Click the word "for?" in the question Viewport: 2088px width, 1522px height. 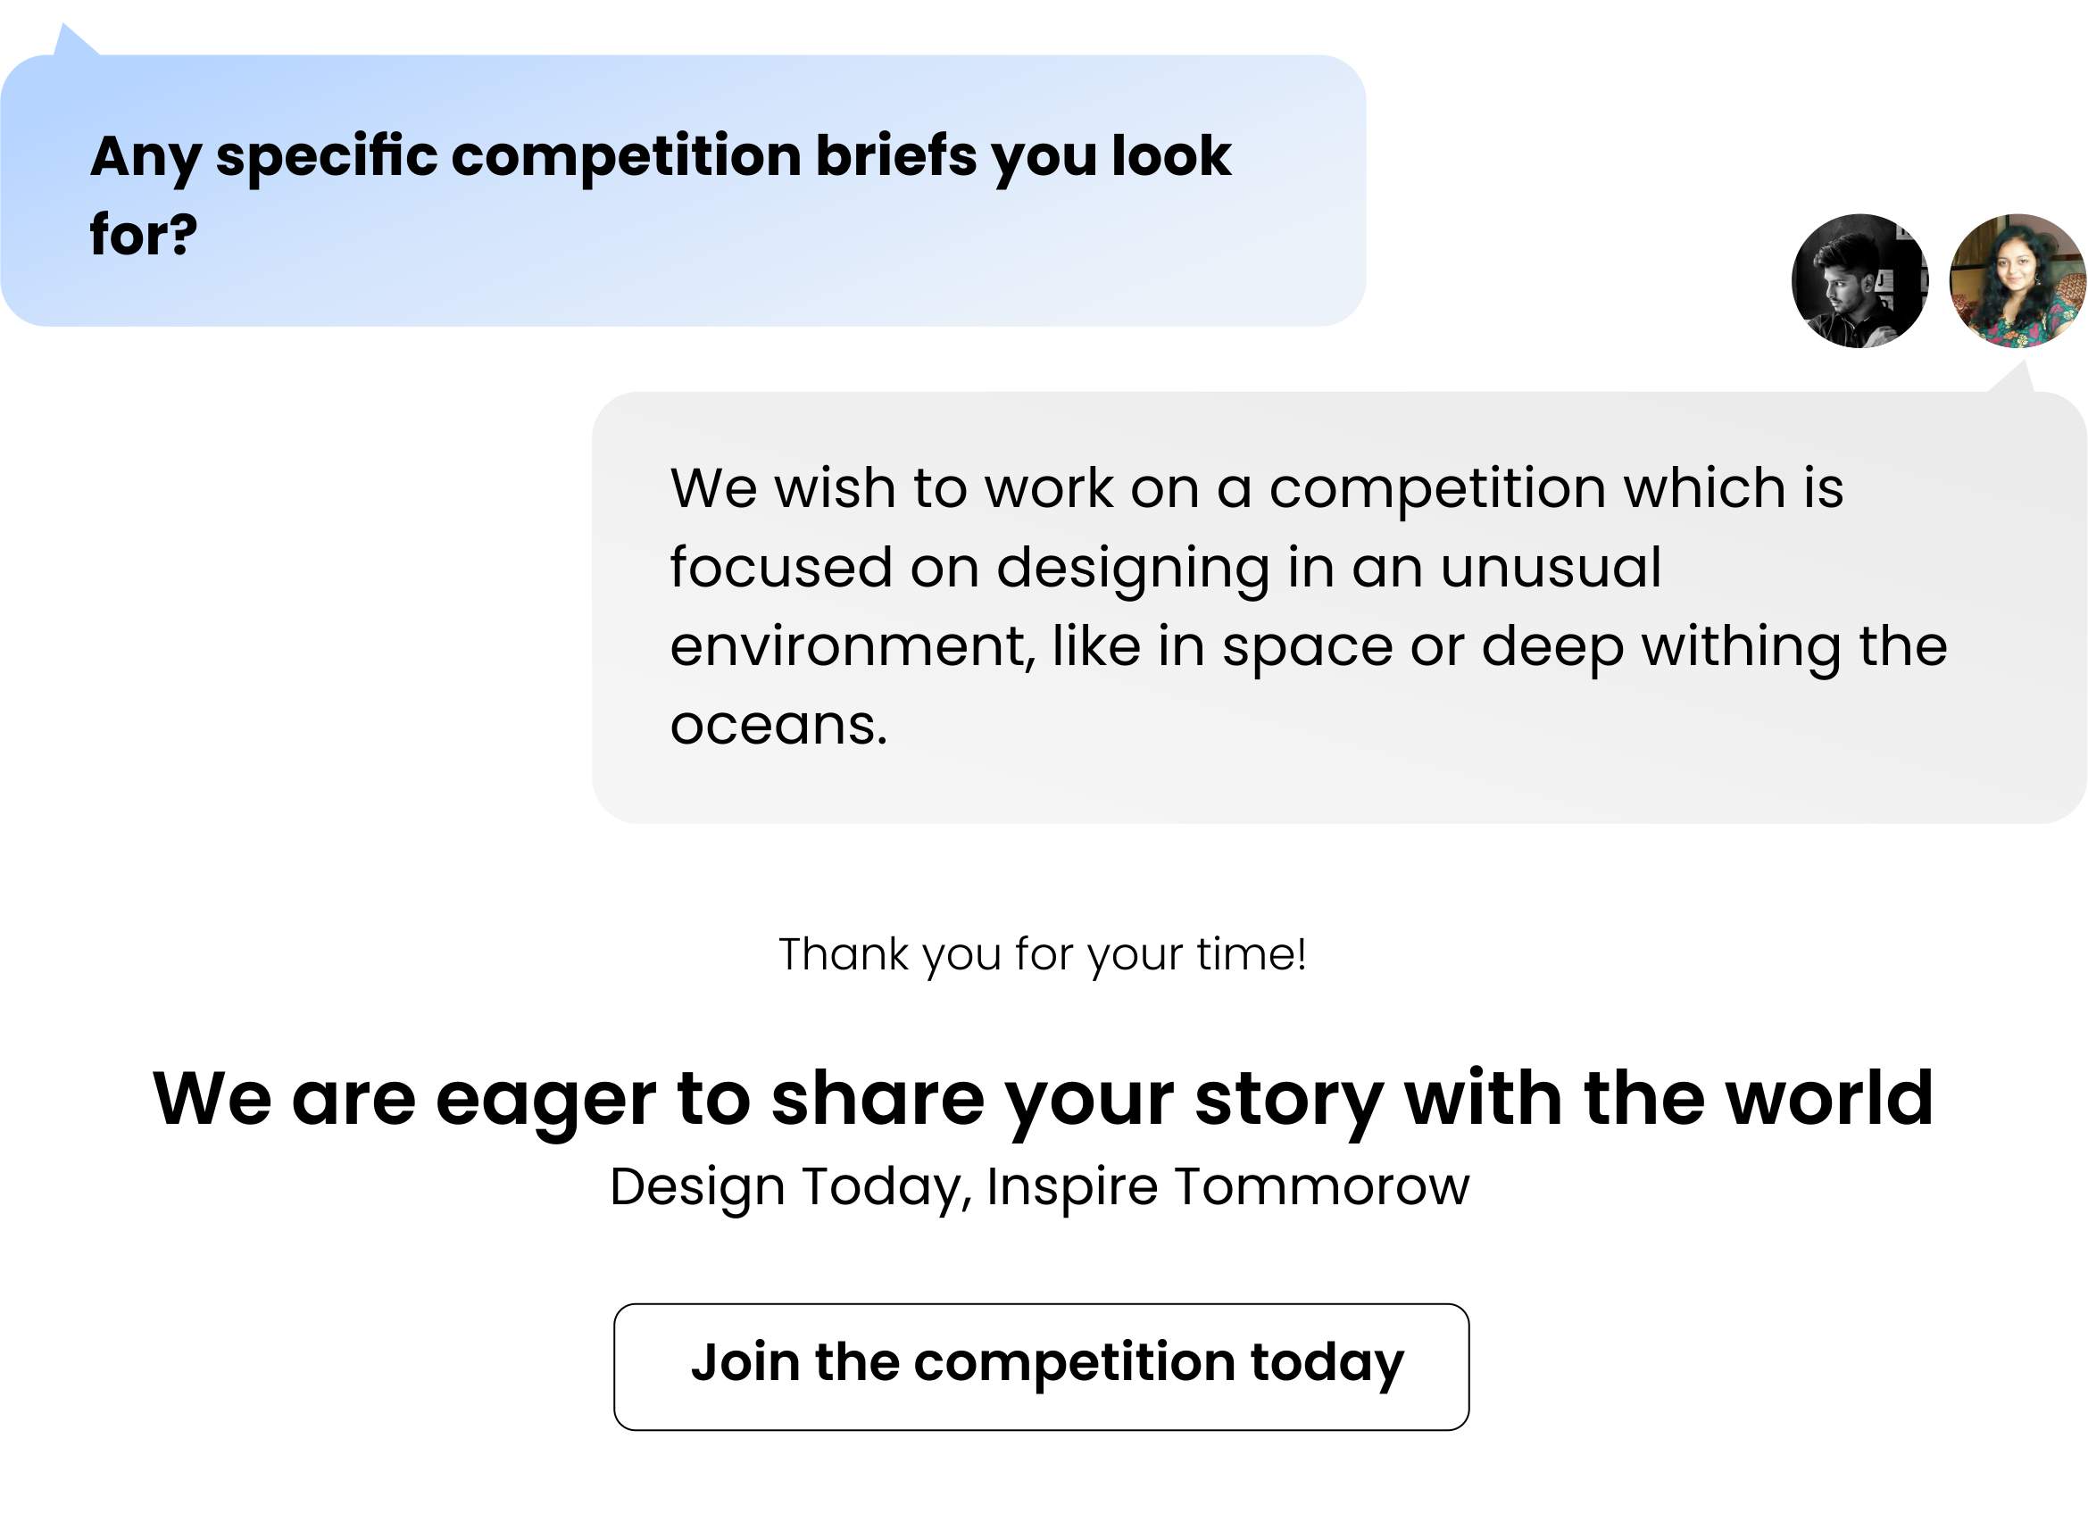(144, 234)
